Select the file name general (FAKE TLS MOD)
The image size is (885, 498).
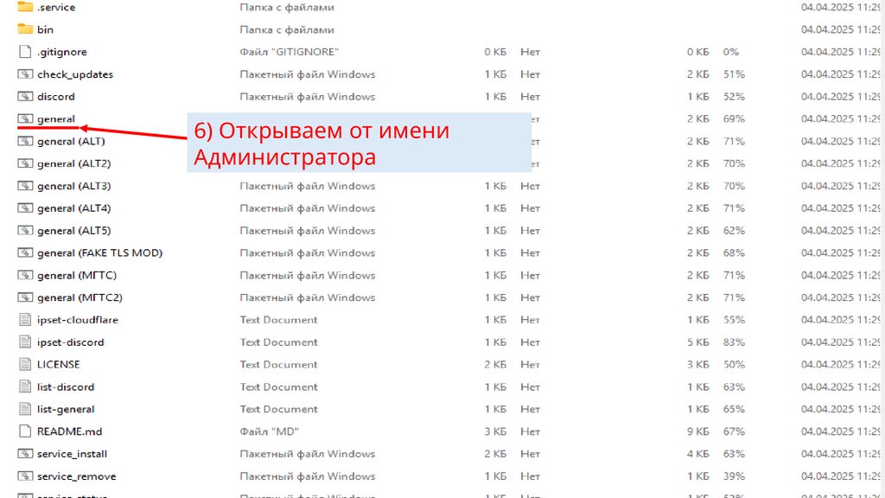click(100, 253)
